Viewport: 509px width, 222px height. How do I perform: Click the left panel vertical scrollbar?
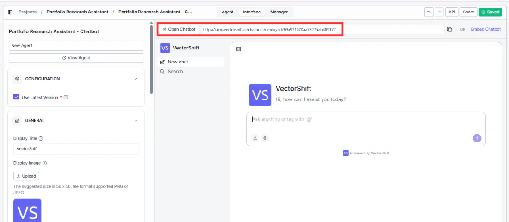[x=151, y=59]
